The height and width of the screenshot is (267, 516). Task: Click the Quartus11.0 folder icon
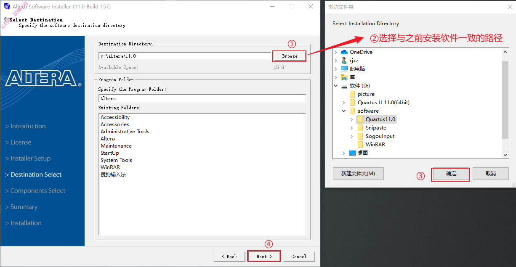point(360,119)
